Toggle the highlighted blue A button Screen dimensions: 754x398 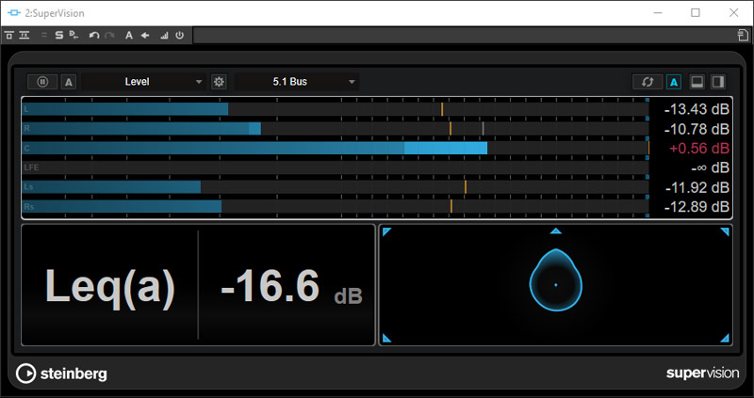[x=674, y=82]
